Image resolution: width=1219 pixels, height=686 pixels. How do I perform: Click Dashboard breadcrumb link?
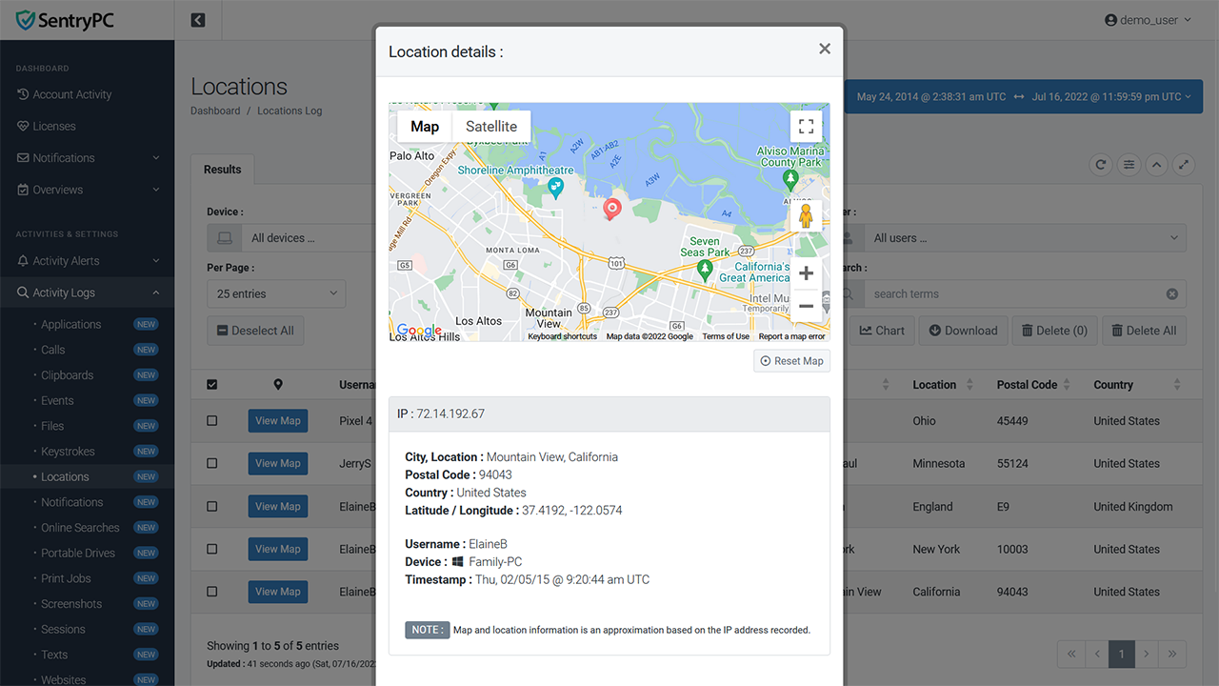pos(215,111)
